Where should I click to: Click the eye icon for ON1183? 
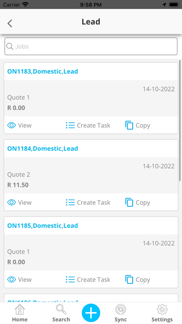click(12, 125)
